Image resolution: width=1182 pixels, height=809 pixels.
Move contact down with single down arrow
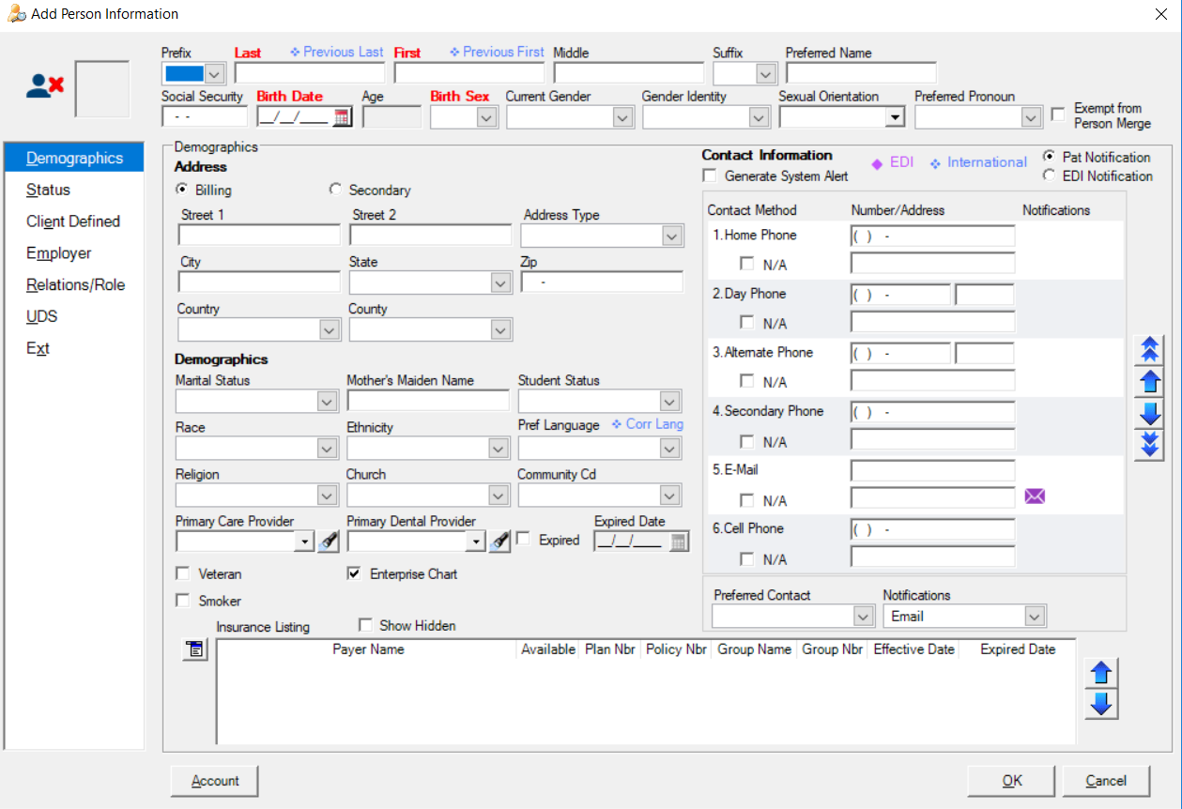click(1149, 413)
